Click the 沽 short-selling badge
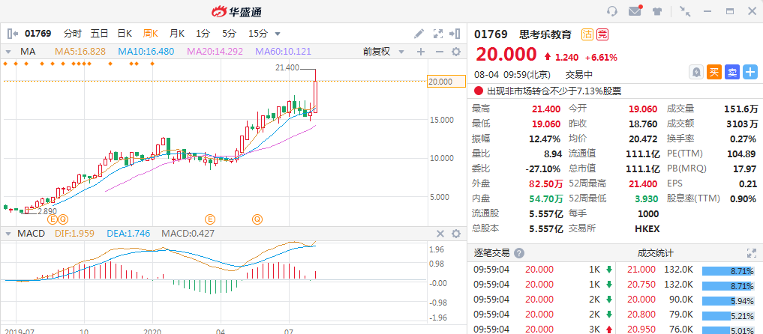This screenshot has height=334, width=763. pos(587,34)
